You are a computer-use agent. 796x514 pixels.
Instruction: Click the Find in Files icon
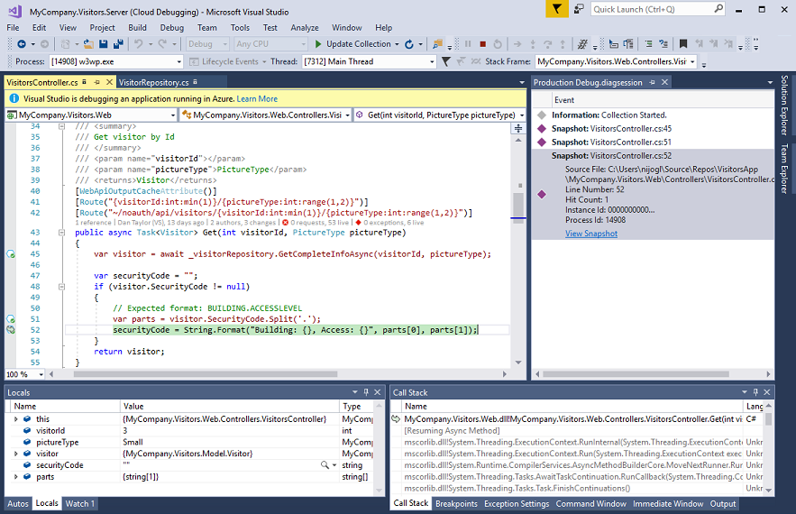click(437, 44)
